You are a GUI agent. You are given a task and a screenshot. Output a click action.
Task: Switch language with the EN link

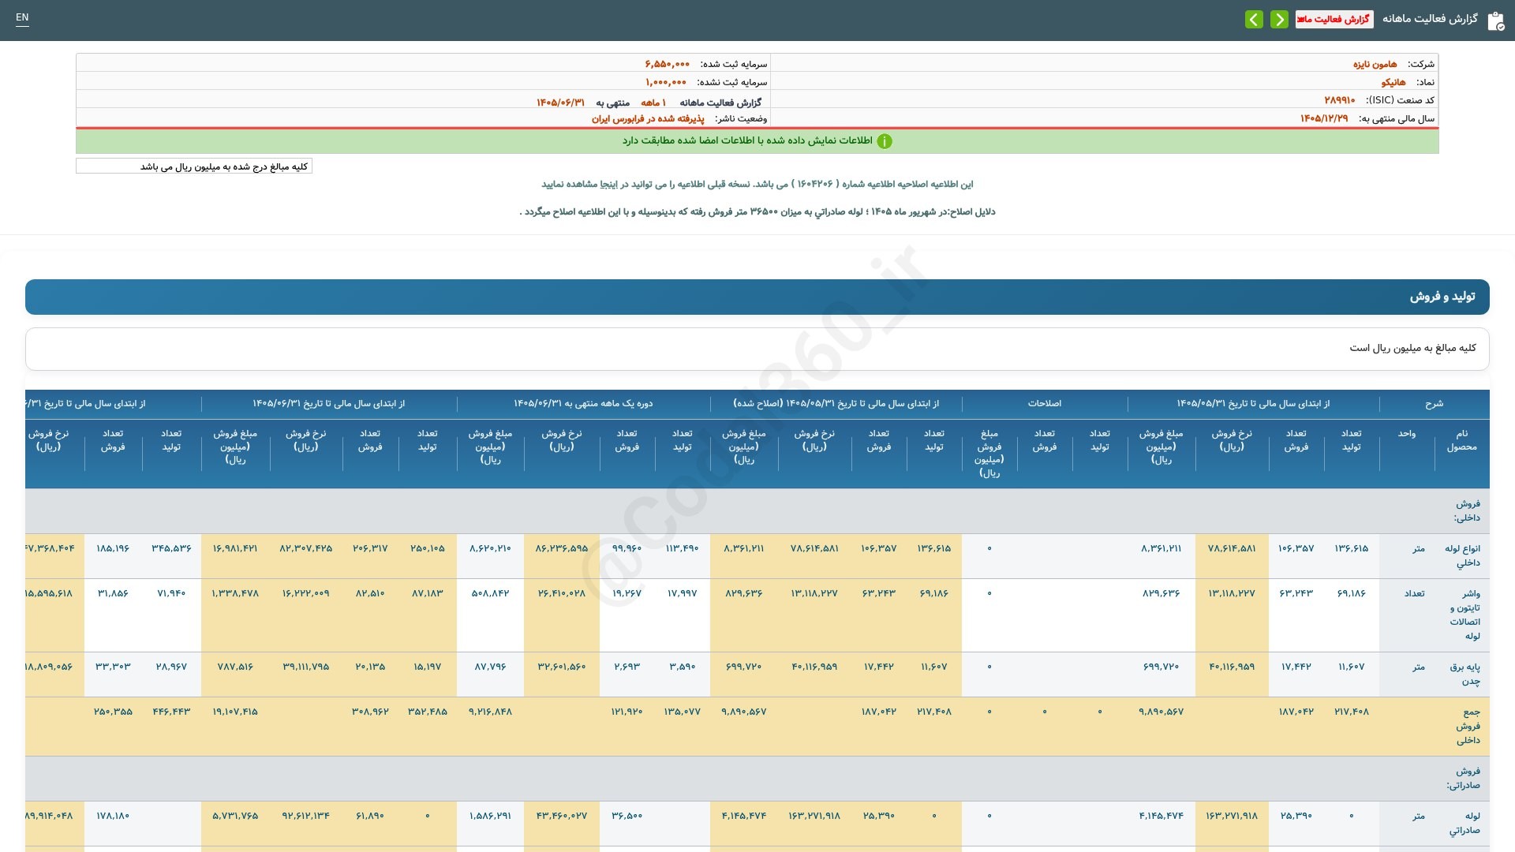(22, 17)
